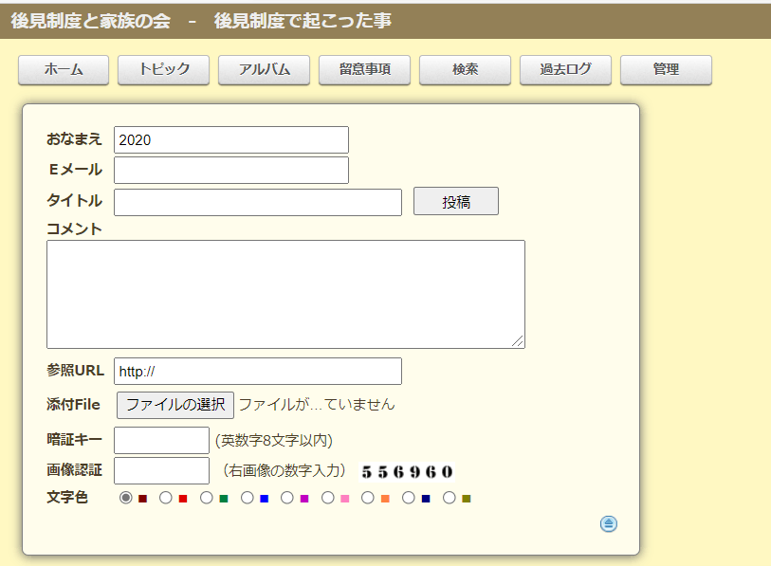Focus the 画像認証 captcha input field
The image size is (771, 566).
click(161, 470)
